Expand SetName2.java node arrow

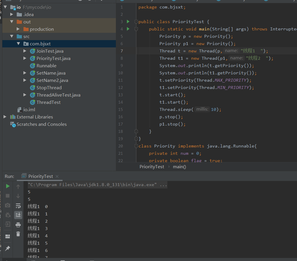pyautogui.click(x=25, y=80)
